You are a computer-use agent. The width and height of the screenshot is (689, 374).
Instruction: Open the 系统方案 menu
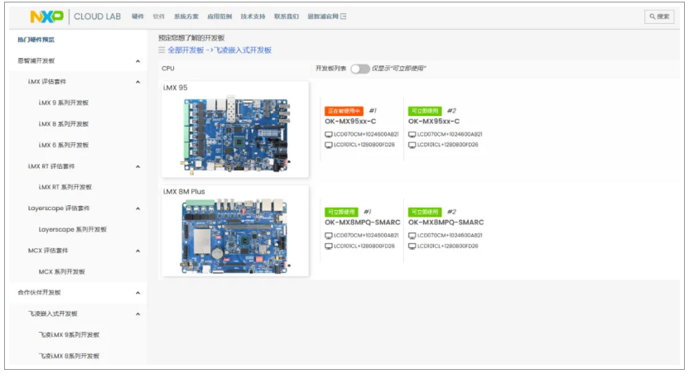185,17
